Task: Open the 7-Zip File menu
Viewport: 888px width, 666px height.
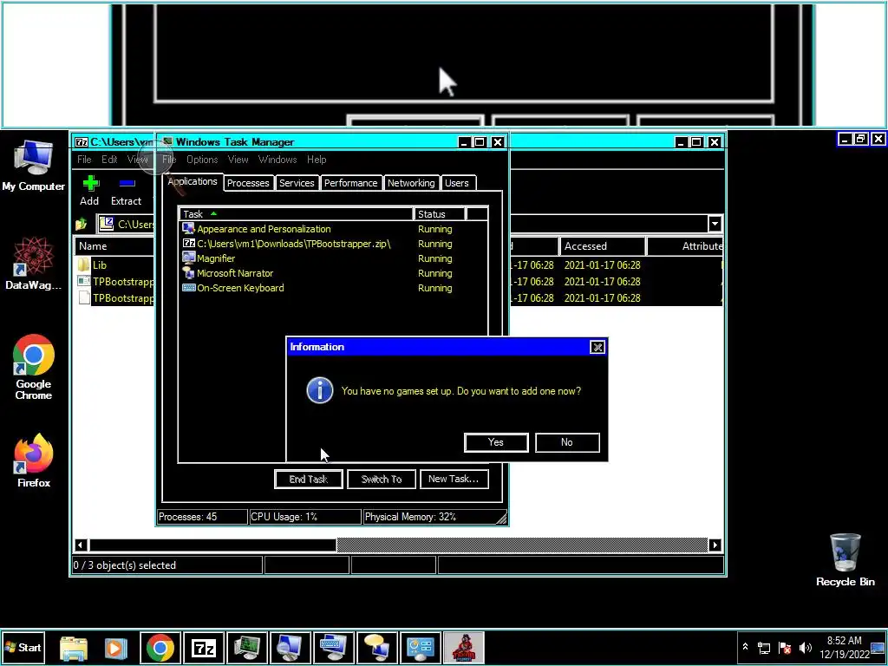Action: 84,160
